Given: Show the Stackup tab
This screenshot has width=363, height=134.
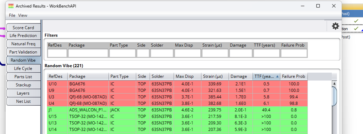Looking at the screenshot, I should tap(23, 85).
